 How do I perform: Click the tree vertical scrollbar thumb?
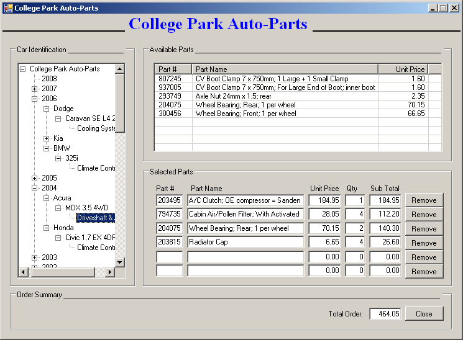119,103
